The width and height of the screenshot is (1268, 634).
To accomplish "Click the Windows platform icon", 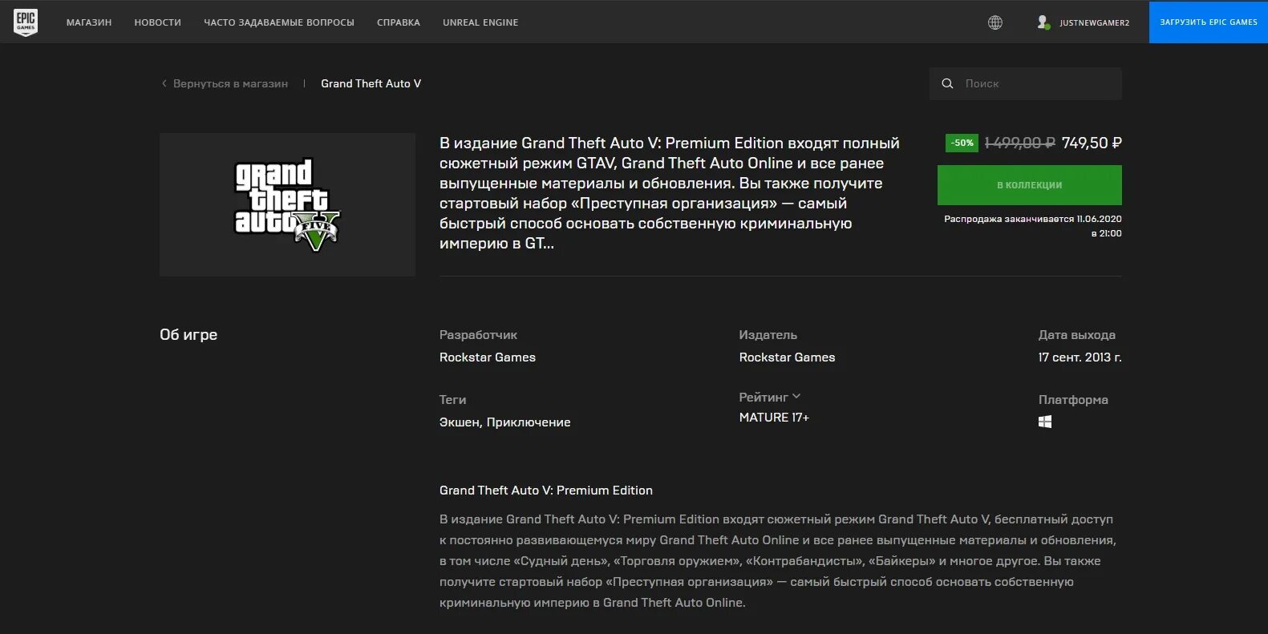I will [x=1044, y=422].
